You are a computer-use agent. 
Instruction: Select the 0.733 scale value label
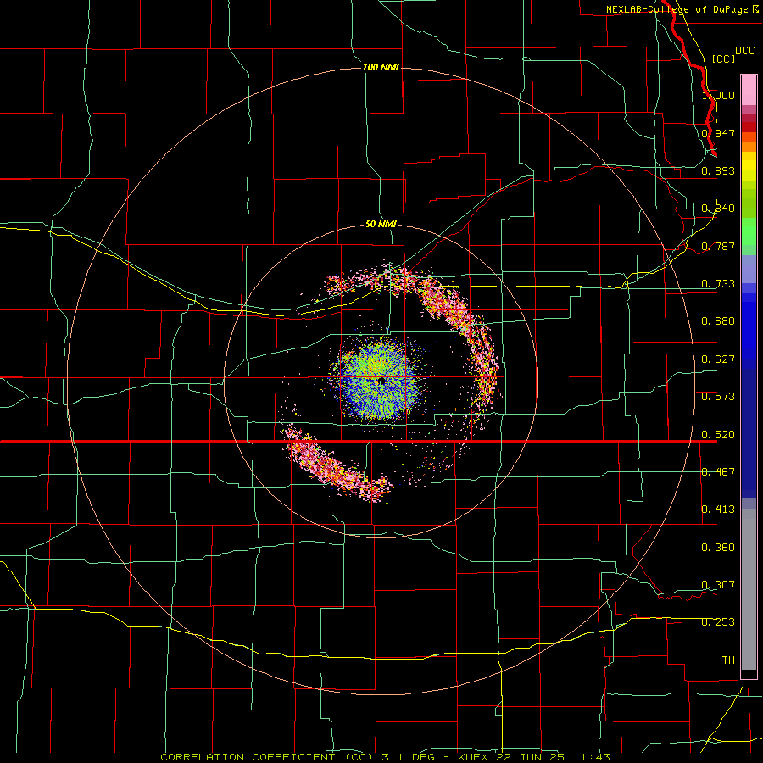coord(718,284)
